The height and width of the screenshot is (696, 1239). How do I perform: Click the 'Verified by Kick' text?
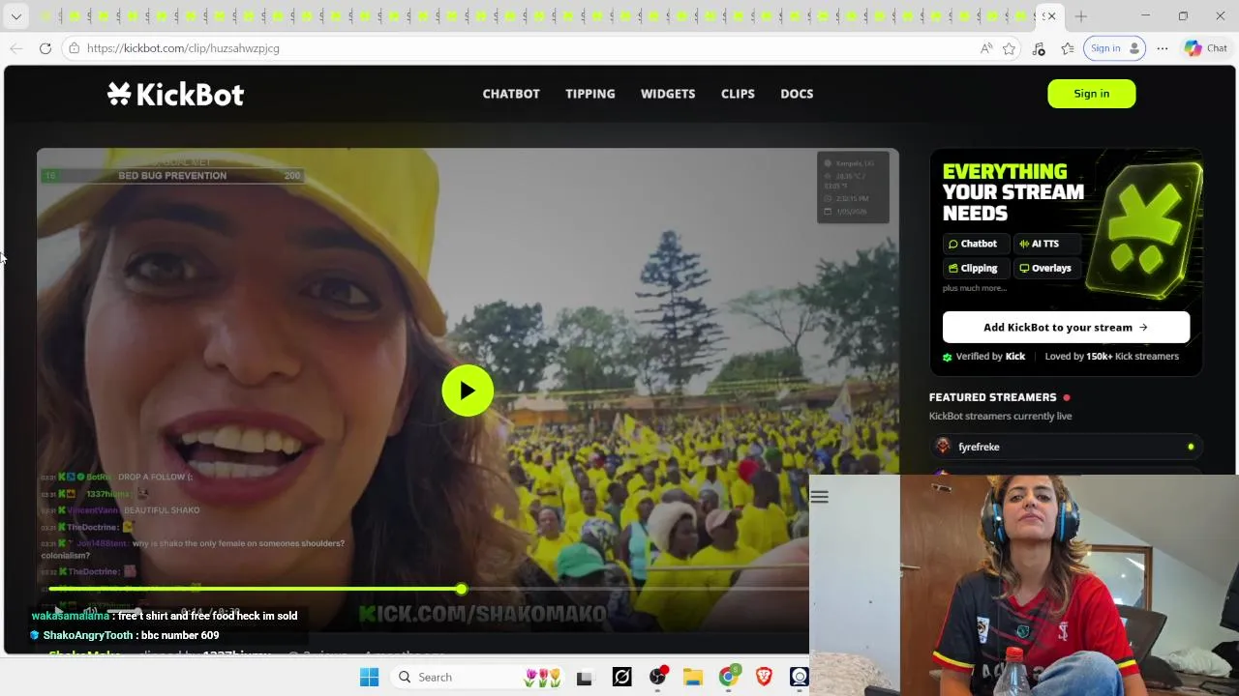[x=990, y=357]
